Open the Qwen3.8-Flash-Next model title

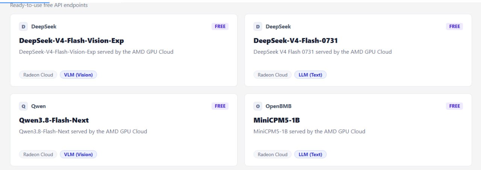(54, 120)
